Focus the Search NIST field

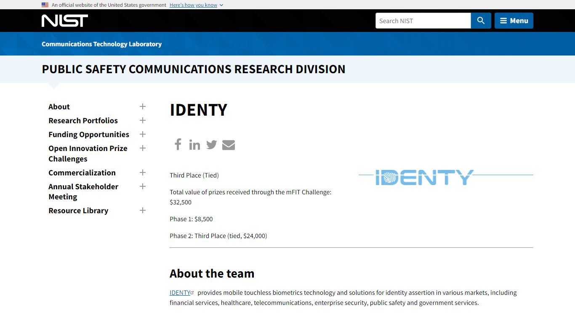(x=423, y=21)
